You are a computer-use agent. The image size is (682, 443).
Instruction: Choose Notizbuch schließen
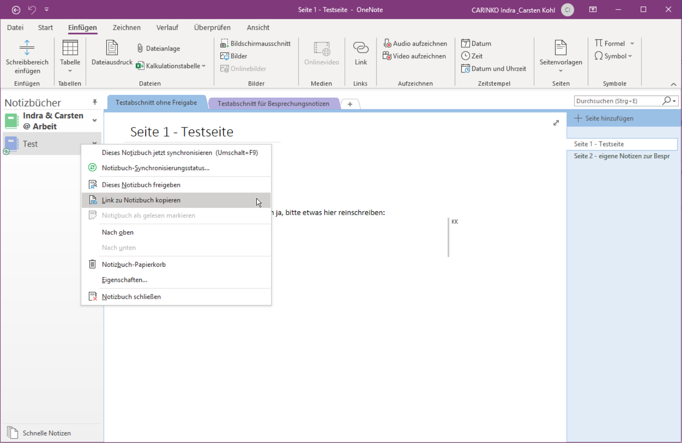tap(176, 297)
